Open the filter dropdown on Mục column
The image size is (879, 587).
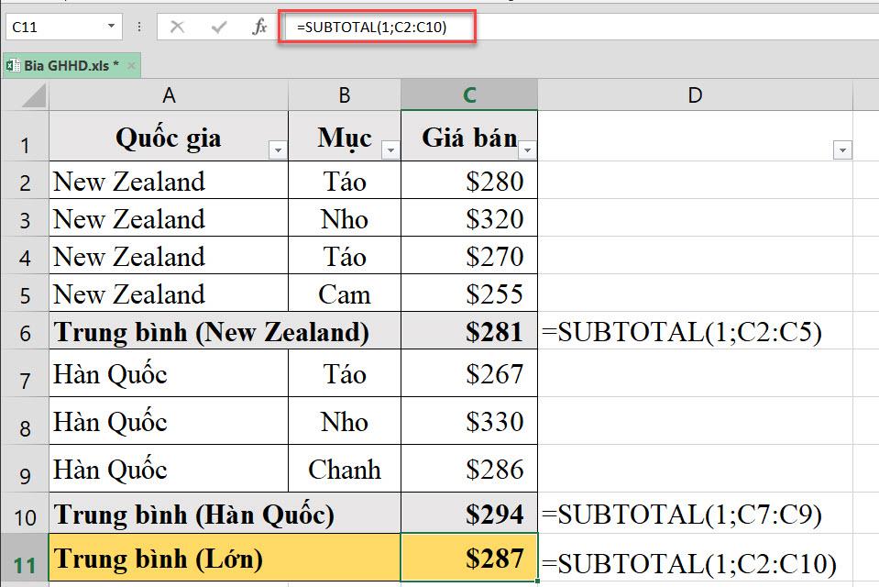point(388,148)
